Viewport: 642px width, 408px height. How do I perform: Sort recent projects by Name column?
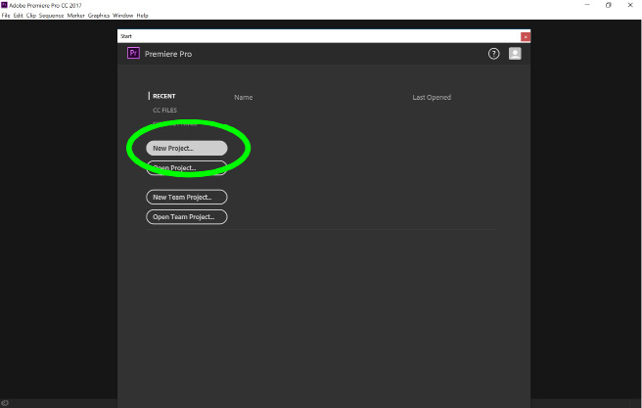pyautogui.click(x=244, y=98)
